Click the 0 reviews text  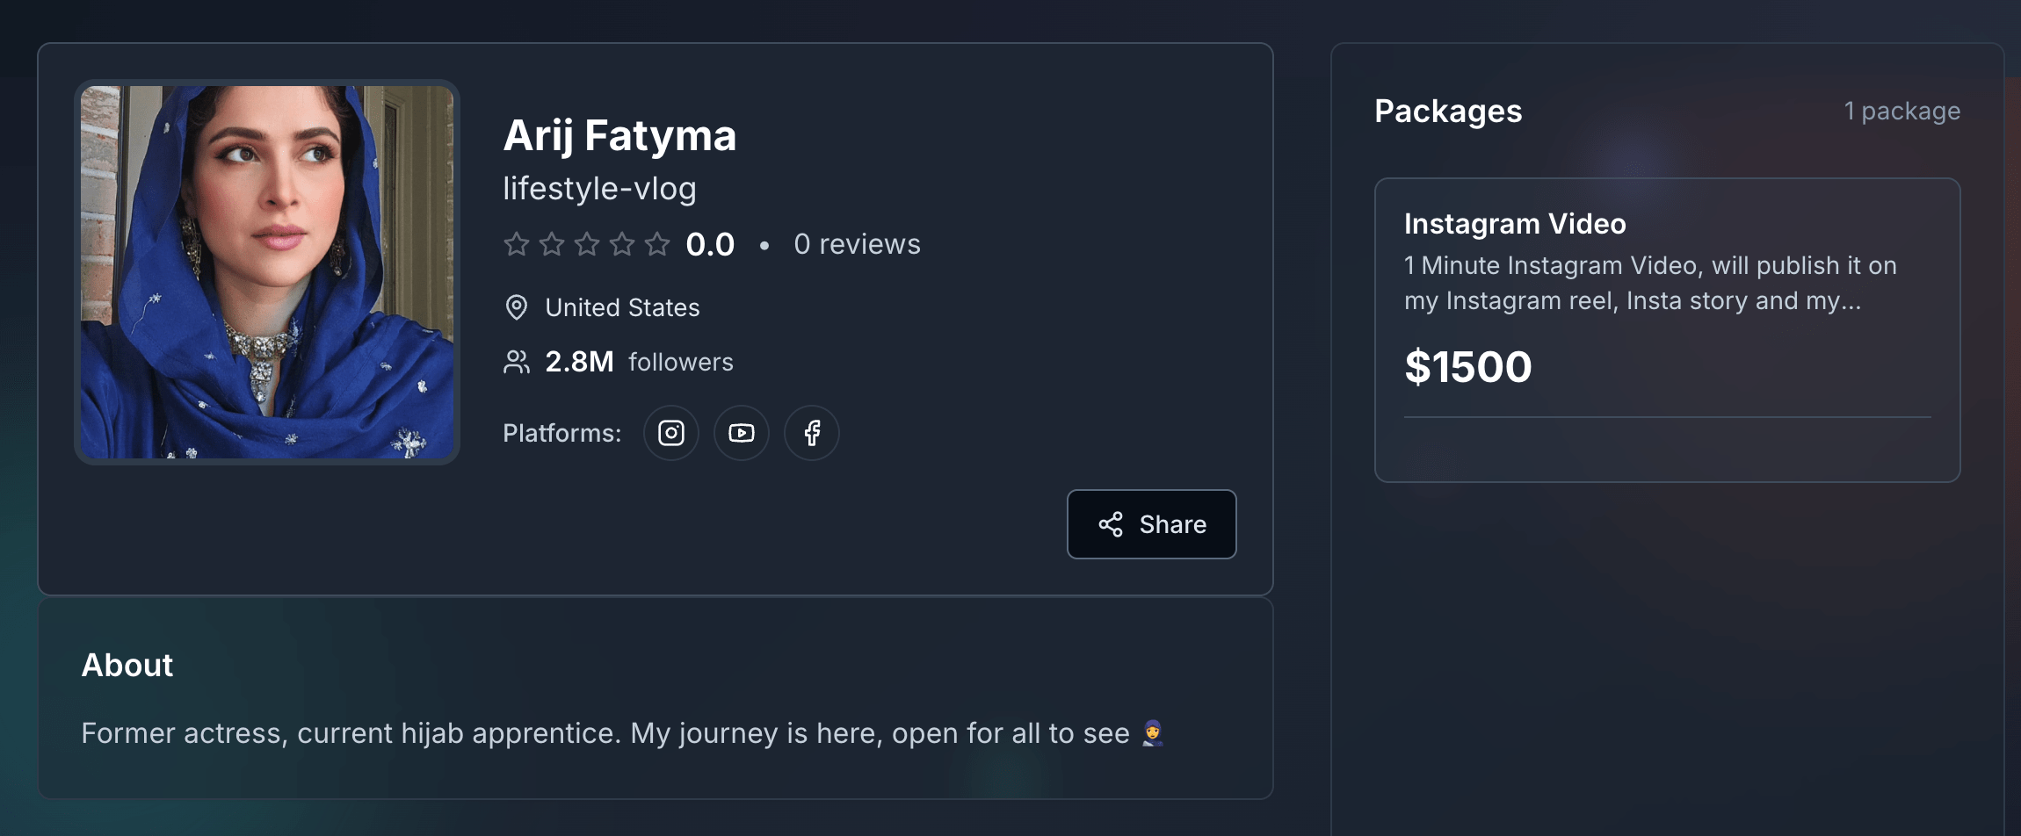tap(857, 244)
